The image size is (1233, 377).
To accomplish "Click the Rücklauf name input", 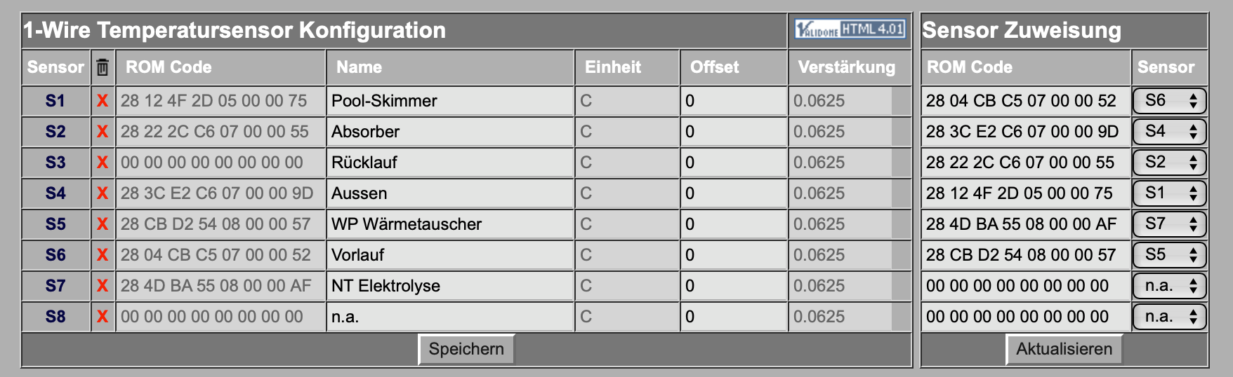I will [450, 163].
